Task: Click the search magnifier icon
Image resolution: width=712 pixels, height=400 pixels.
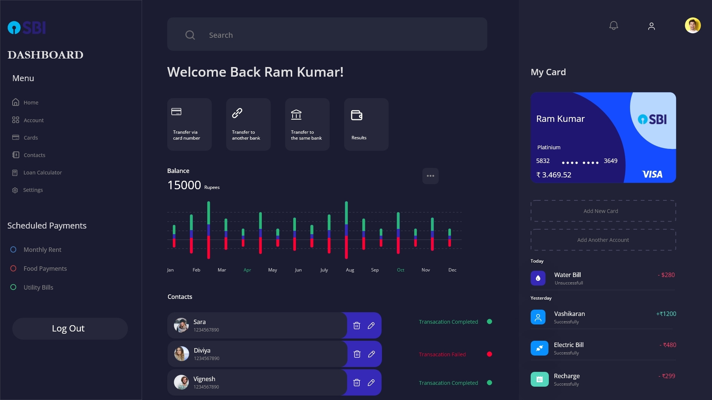Action: click(190, 34)
